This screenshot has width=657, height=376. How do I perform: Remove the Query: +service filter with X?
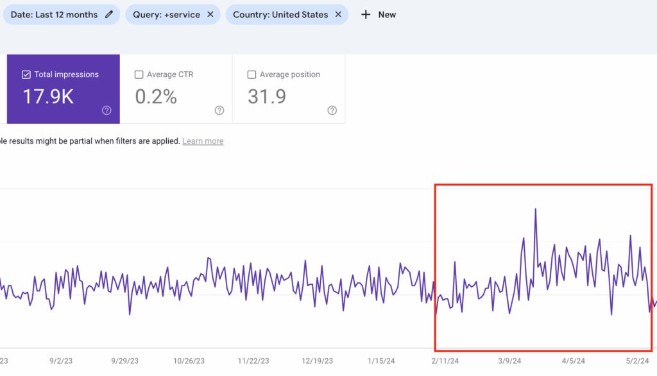click(210, 14)
